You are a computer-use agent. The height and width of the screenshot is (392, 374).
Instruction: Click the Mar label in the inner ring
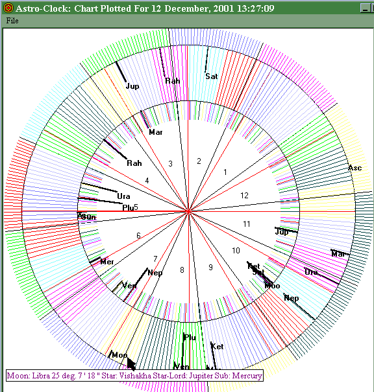[156, 132]
